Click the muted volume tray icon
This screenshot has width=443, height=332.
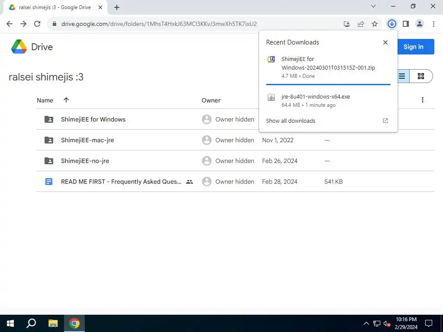click(x=387, y=323)
